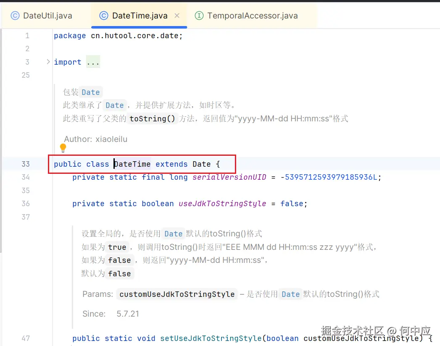Click the false value on line 36
The width and height of the screenshot is (440, 346).
(x=292, y=204)
